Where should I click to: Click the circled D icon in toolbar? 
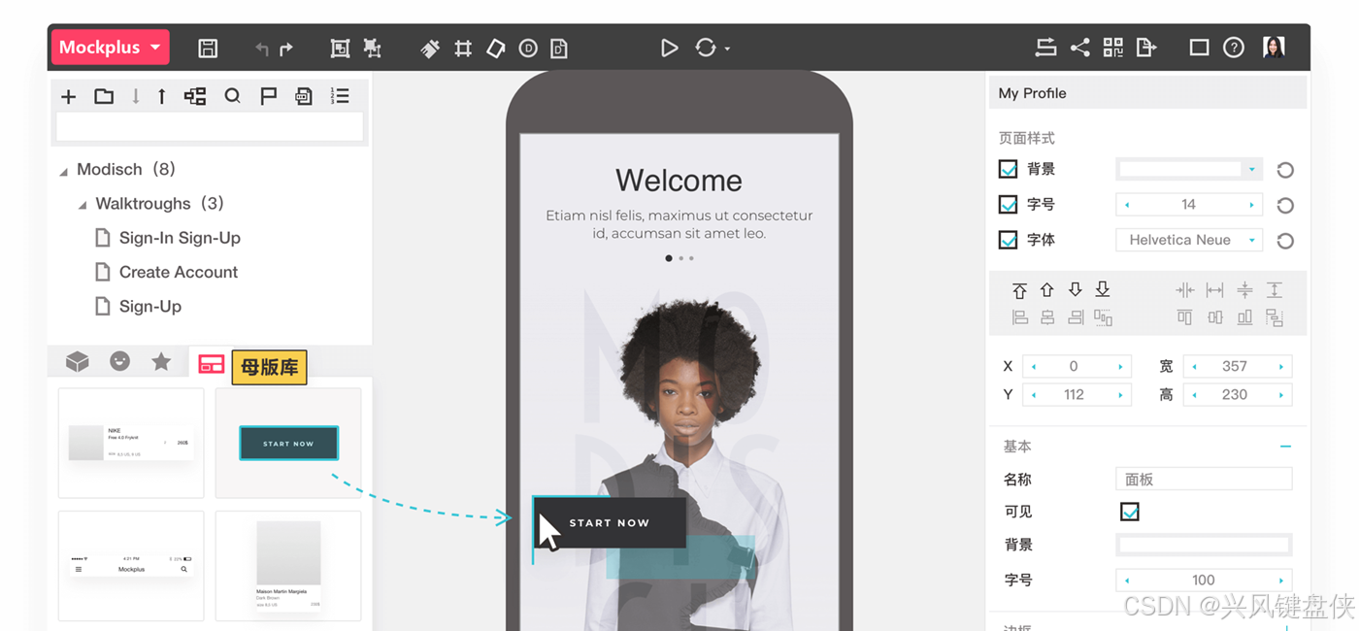pos(528,48)
